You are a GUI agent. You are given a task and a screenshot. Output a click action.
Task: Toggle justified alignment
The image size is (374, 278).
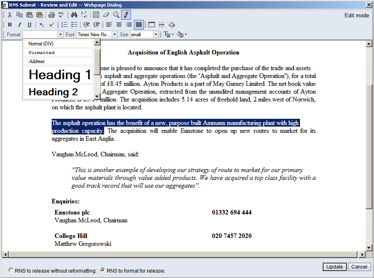point(139,24)
